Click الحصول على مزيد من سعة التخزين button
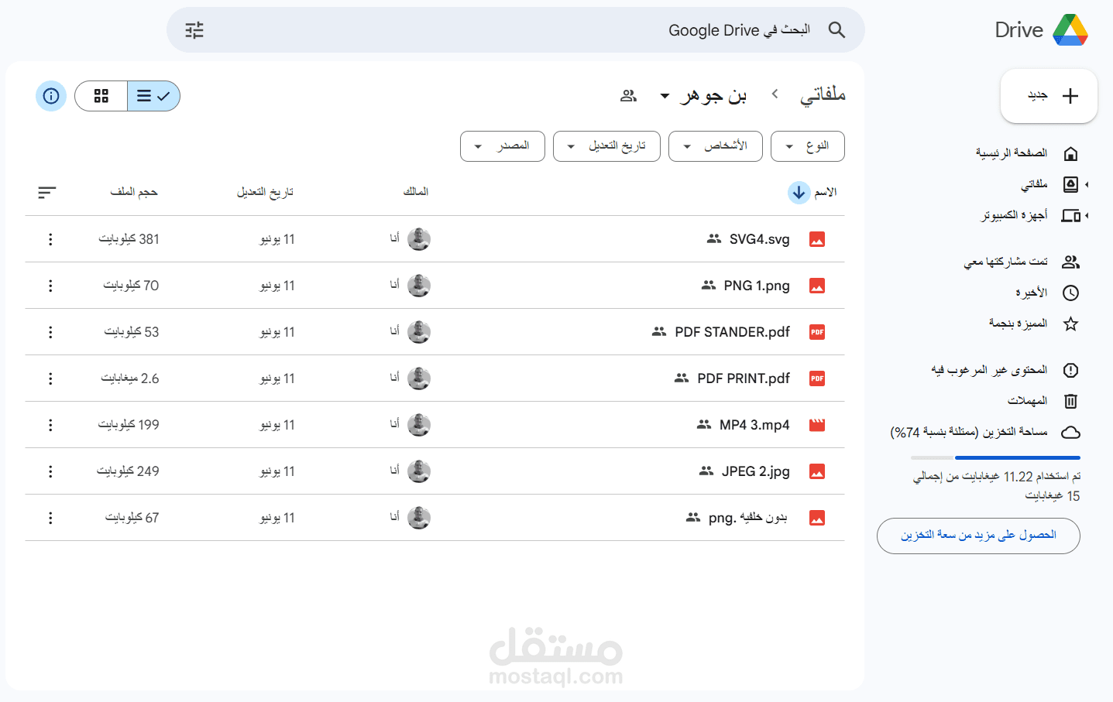The image size is (1113, 702). tap(978, 536)
